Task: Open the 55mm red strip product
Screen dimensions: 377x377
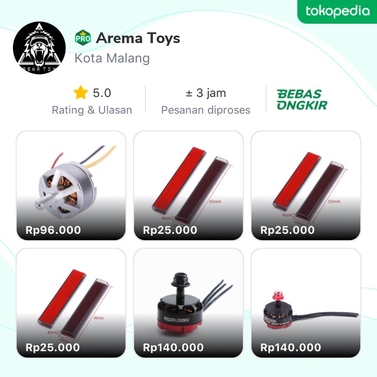Action: (x=306, y=185)
